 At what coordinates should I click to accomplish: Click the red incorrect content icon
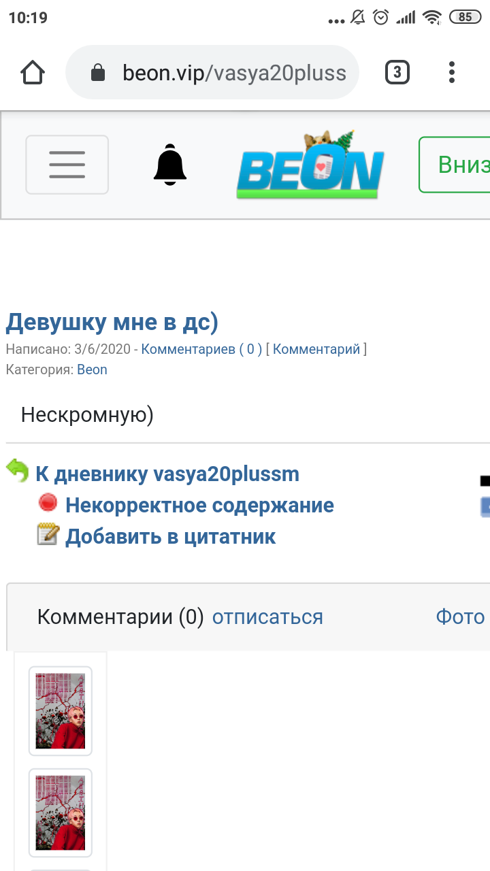48,504
